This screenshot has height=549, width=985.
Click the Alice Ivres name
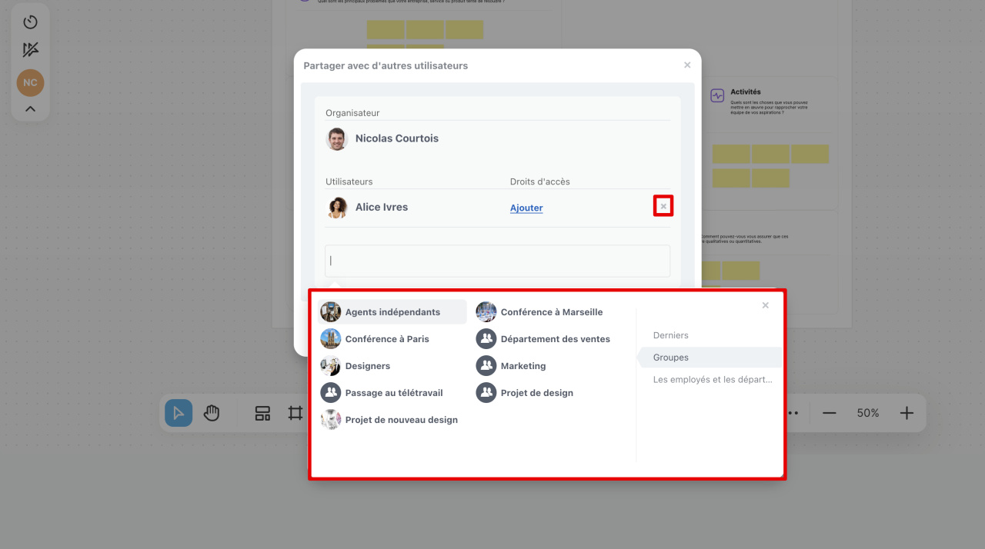point(382,207)
